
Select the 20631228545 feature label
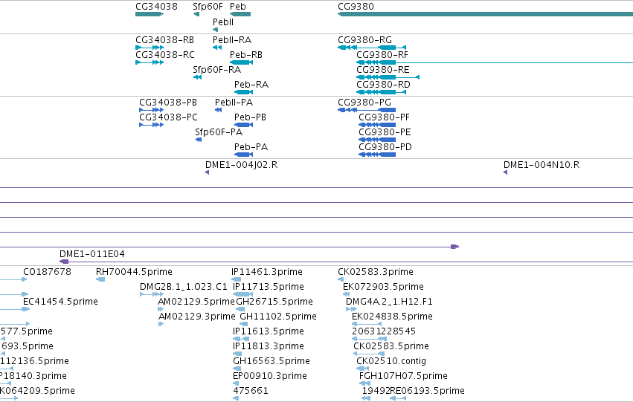tap(384, 331)
